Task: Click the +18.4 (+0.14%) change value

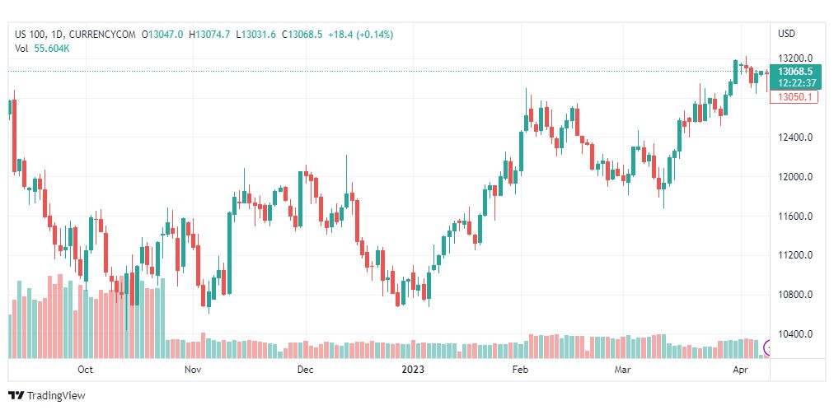Action: [x=361, y=35]
